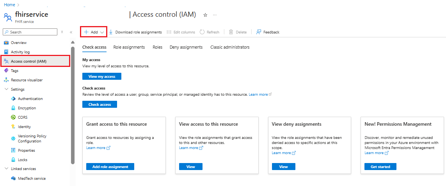Click the Overview icon in sidebar
This screenshot has height=186, width=446.
click(x=6, y=42)
